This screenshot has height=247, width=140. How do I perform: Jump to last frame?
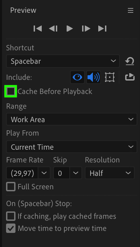102,29
